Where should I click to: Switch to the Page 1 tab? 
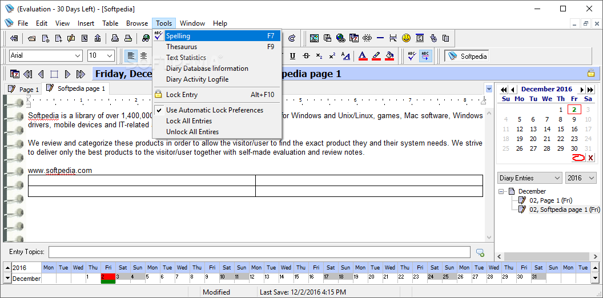(23, 89)
